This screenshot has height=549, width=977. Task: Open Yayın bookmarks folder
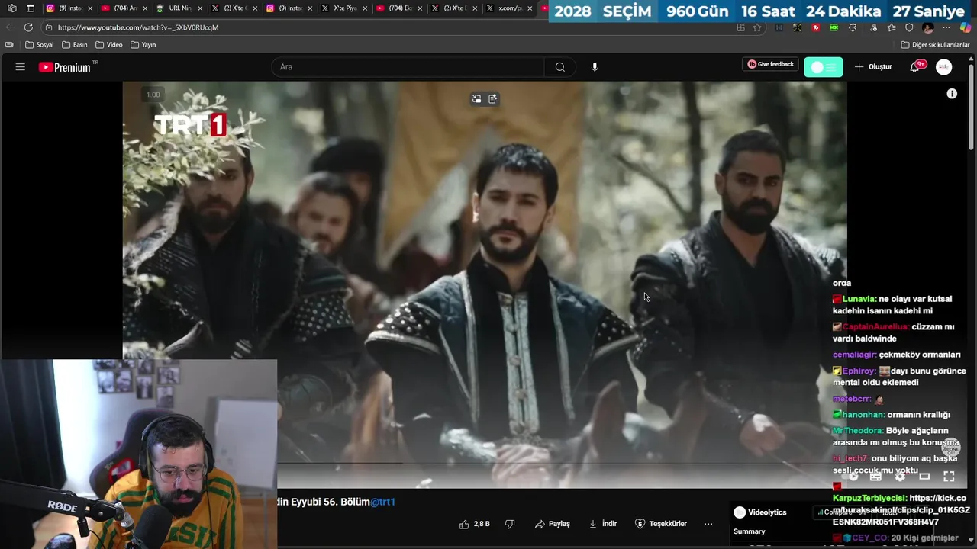click(x=143, y=45)
